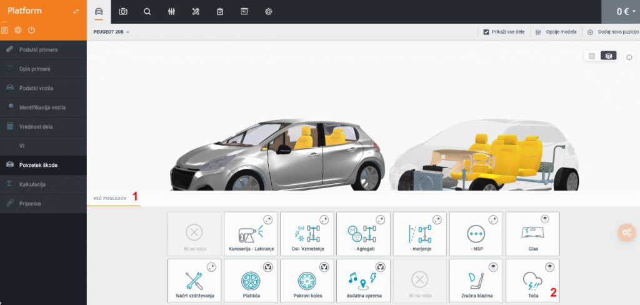Click the Opcije modela button
Screen dimensions: 640x305
pos(557,32)
